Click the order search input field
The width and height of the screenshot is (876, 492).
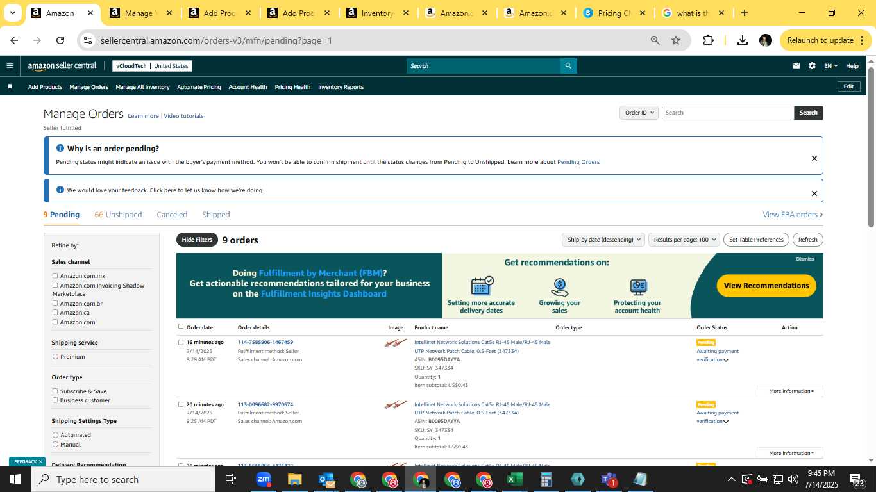728,113
